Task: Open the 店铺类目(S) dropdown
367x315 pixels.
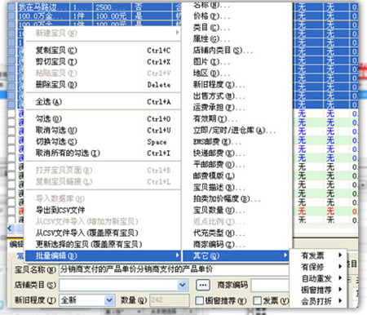Action: click(x=183, y=285)
